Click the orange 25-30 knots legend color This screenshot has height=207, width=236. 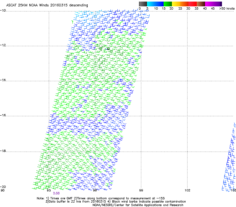pos(184,4)
